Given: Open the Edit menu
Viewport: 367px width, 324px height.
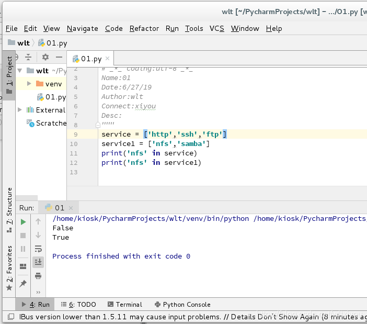Looking at the screenshot, I should point(30,28).
